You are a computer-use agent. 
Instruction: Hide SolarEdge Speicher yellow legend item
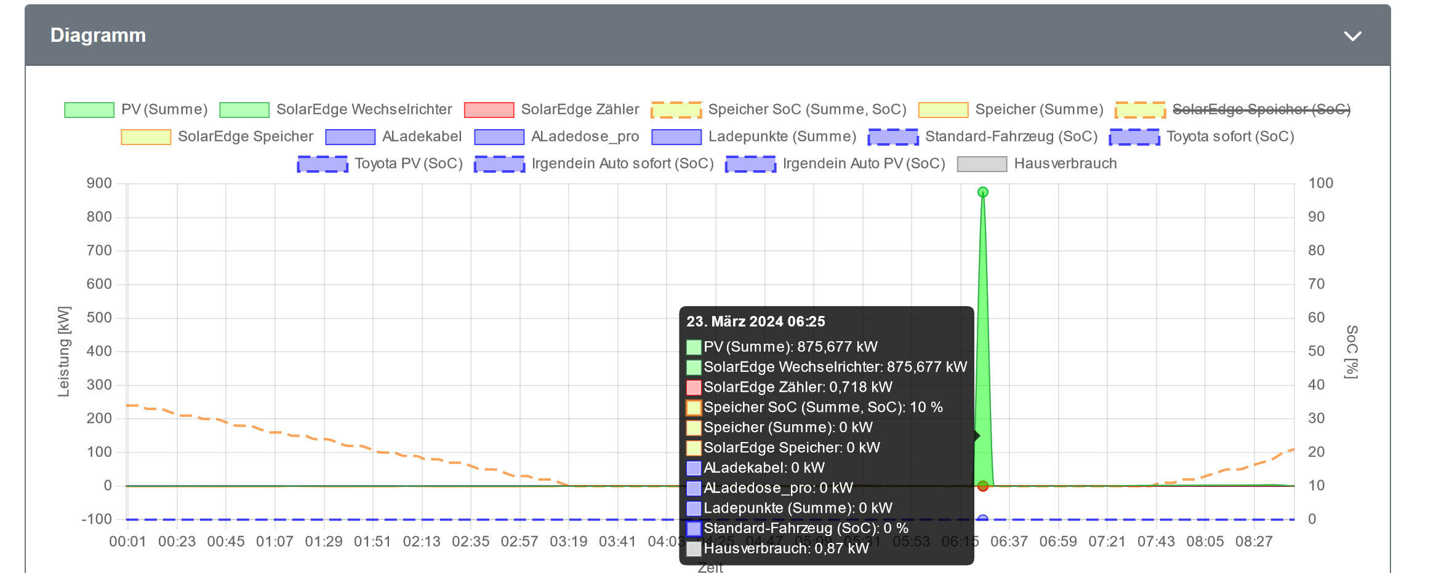point(217,136)
